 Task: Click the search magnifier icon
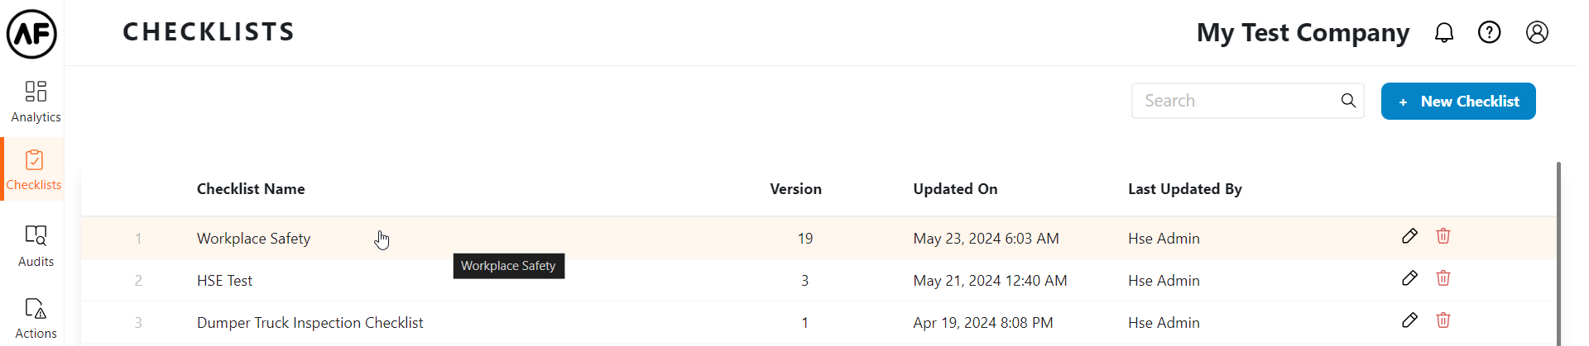(x=1348, y=101)
